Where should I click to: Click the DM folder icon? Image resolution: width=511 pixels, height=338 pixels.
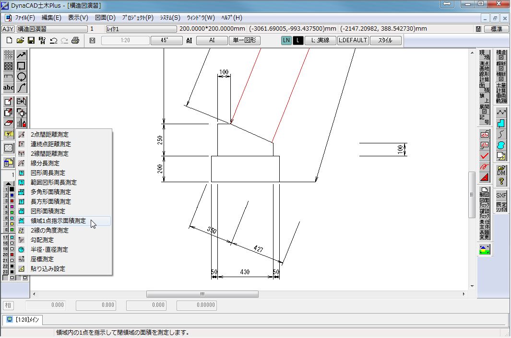(501, 170)
